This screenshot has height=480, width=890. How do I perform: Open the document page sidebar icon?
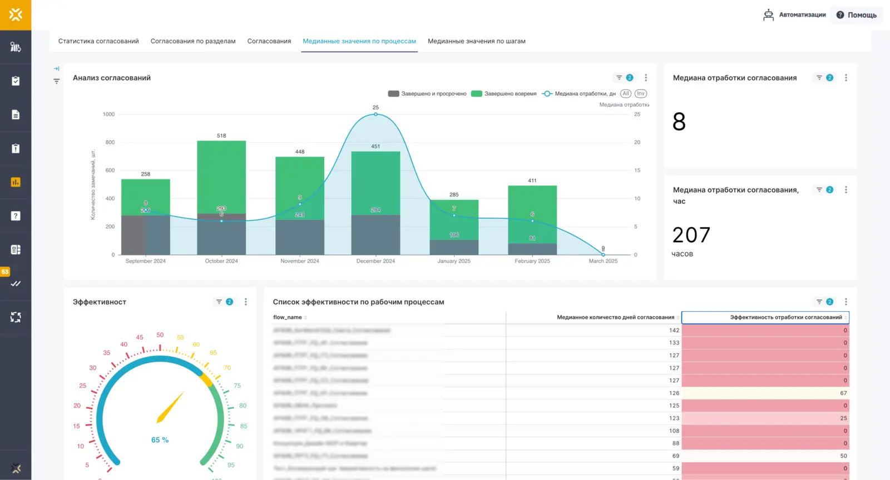[x=16, y=115]
